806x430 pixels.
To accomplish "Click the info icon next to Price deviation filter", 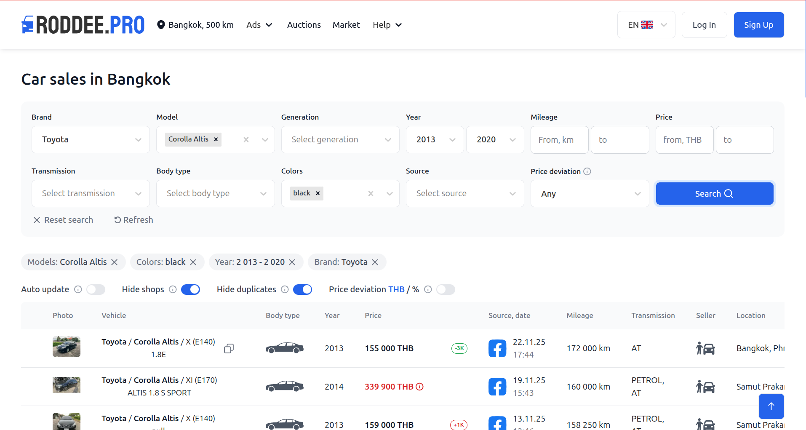I will (587, 171).
